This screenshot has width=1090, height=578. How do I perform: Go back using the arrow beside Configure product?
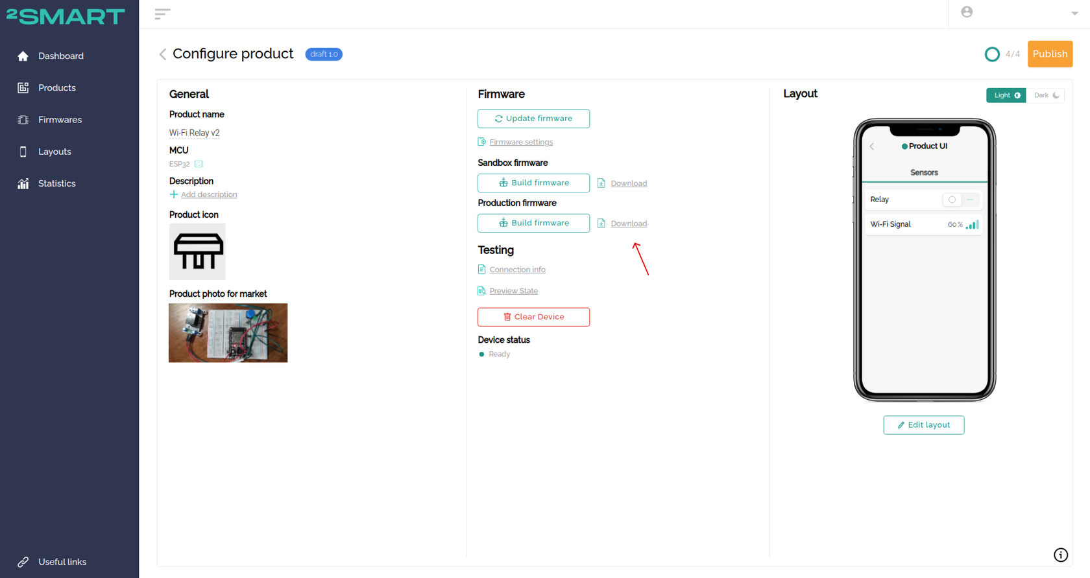[162, 54]
